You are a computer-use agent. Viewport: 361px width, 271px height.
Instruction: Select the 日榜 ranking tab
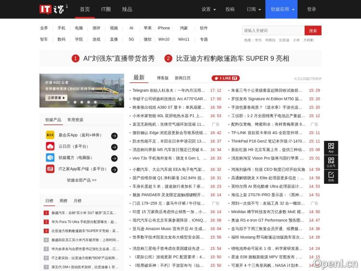click(x=49, y=201)
